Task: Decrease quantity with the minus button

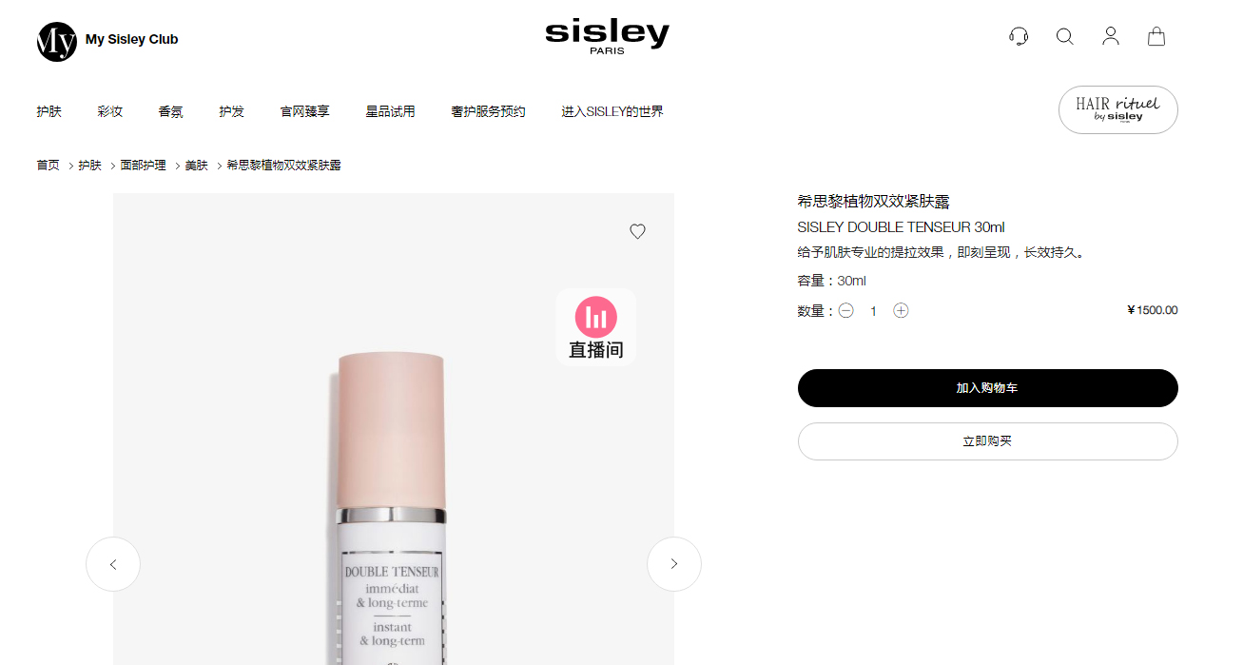Action: (x=845, y=310)
